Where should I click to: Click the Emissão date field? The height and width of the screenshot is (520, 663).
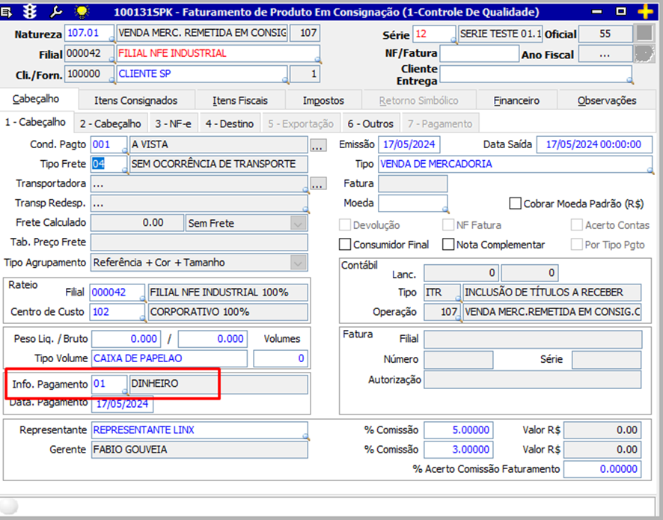click(409, 144)
